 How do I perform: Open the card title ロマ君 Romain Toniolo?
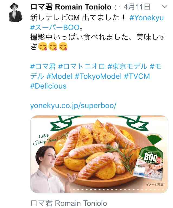[69, 203]
